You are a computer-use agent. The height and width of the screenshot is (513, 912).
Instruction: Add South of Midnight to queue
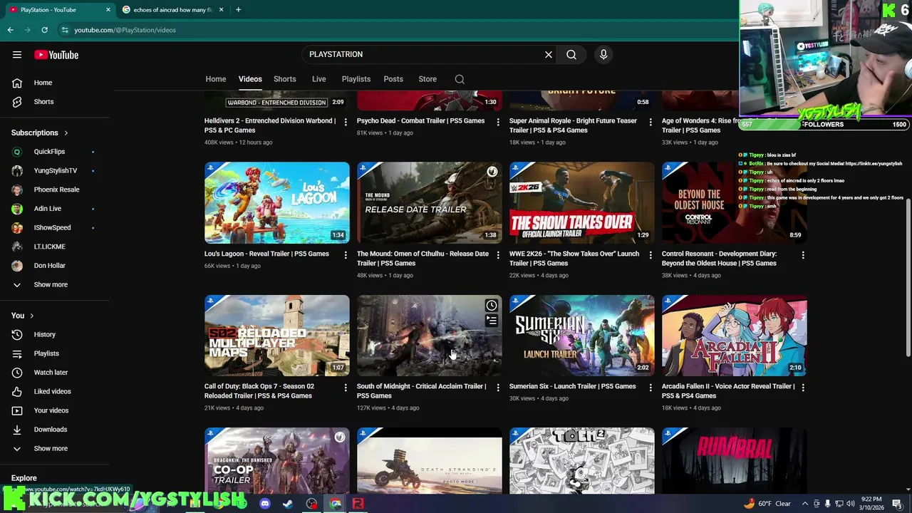coord(492,321)
